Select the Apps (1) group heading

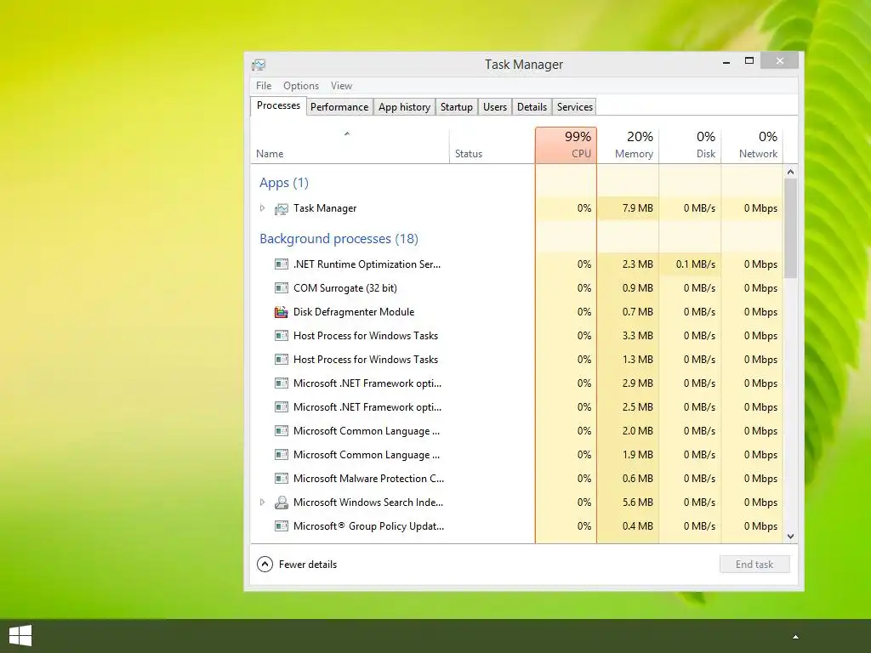tap(284, 183)
